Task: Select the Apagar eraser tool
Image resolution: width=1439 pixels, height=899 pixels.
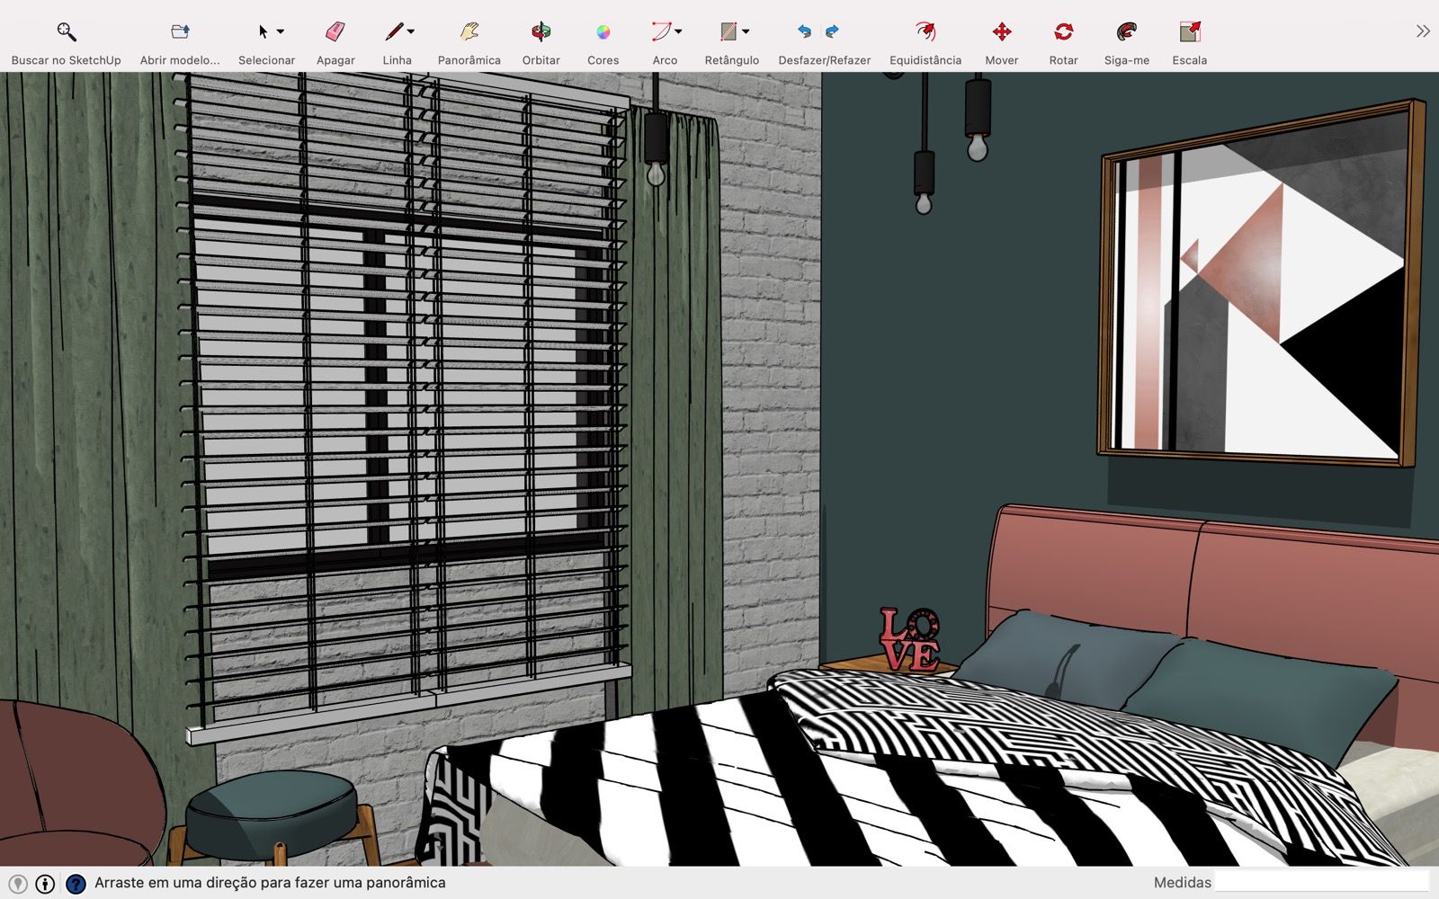Action: pyautogui.click(x=335, y=32)
